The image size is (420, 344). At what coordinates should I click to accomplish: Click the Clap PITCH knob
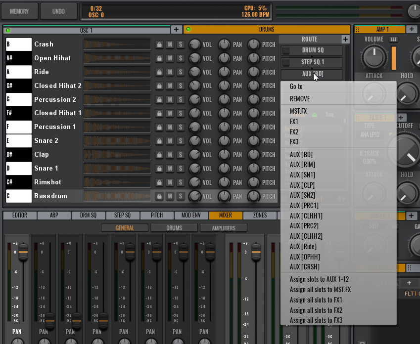253,155
